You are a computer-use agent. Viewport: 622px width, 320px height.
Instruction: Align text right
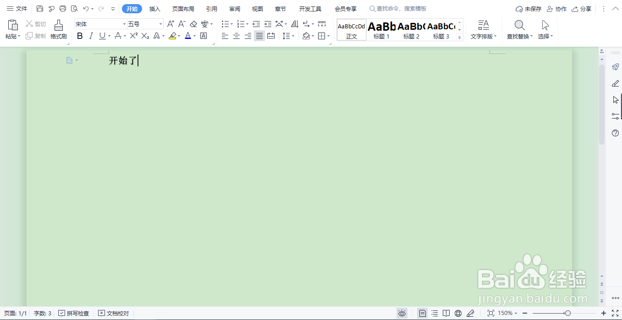pos(248,36)
